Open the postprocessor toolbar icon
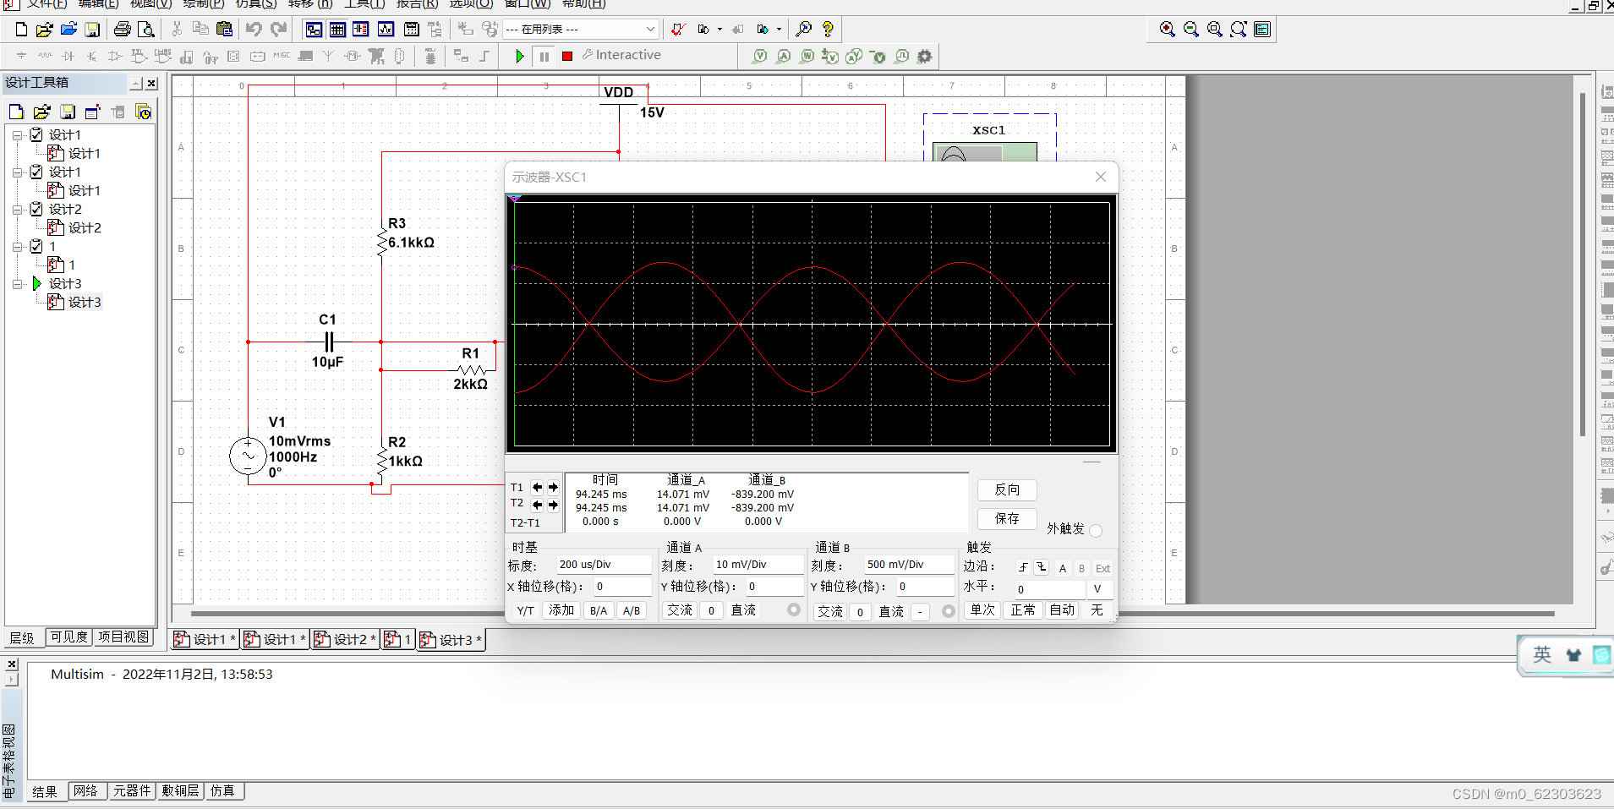 [411, 30]
